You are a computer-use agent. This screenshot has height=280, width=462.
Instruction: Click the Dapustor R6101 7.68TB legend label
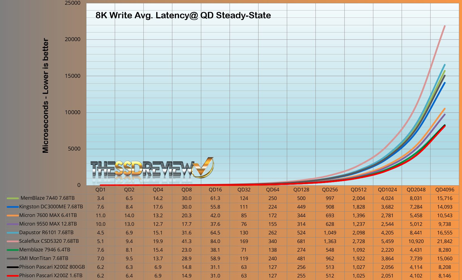point(46,232)
